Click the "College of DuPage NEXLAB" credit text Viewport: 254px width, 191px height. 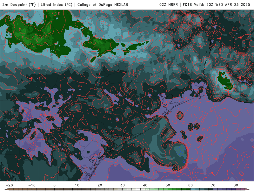click(103, 5)
